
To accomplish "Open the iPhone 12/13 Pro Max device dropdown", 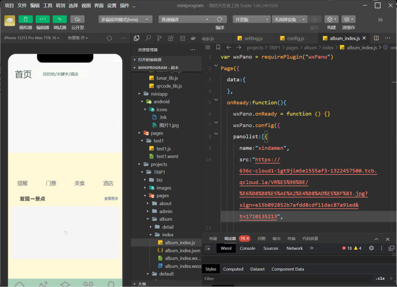I will click(32, 38).
